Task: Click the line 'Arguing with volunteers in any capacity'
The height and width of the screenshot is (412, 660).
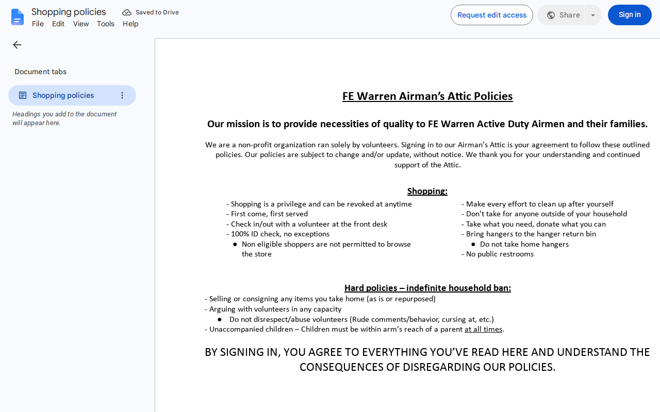Action: [273, 309]
